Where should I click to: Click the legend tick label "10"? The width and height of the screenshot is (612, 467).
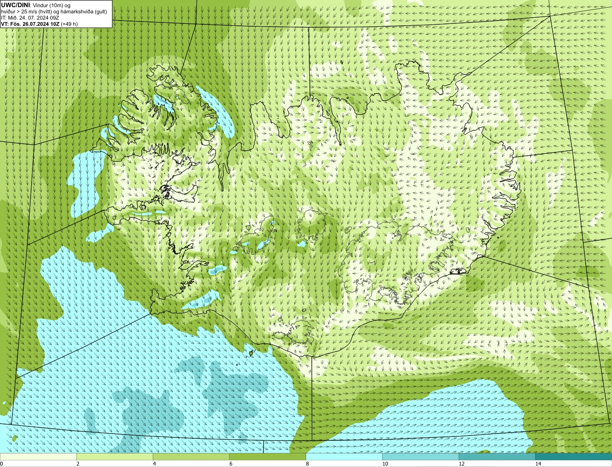tap(385, 464)
